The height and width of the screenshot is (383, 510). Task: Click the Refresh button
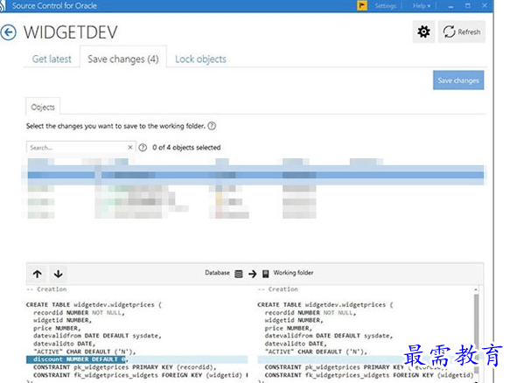click(x=462, y=31)
